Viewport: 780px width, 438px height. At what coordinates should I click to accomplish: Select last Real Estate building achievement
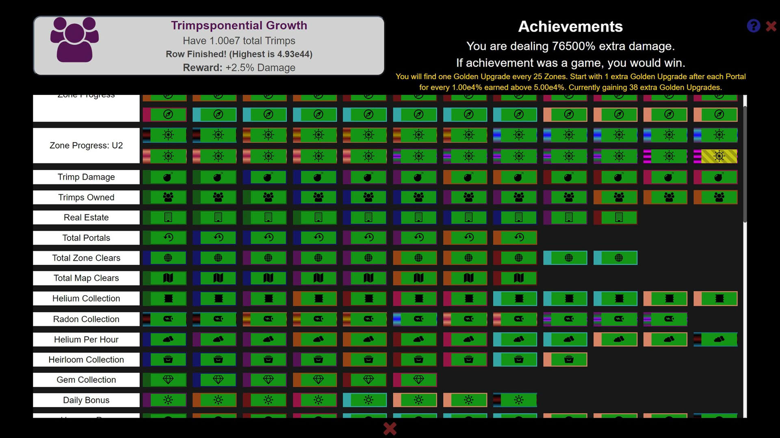click(x=615, y=217)
